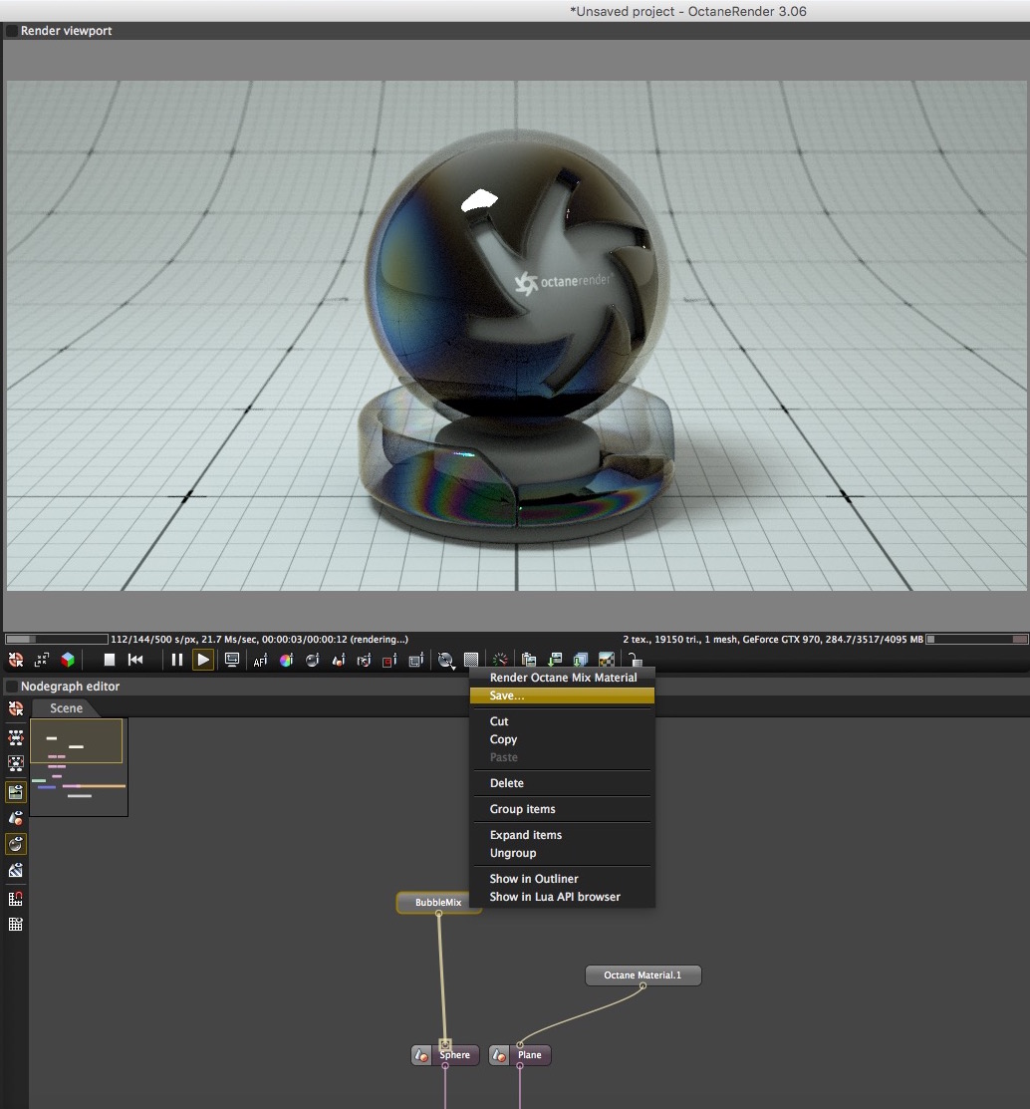1030x1109 pixels.
Task: Choose Expand items in the context menu
Action: (x=562, y=835)
